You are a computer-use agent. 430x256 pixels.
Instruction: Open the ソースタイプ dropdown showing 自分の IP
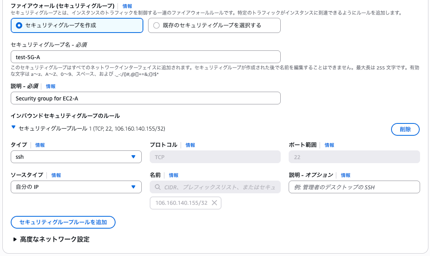(x=76, y=187)
